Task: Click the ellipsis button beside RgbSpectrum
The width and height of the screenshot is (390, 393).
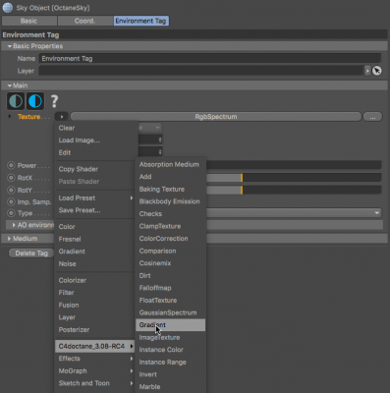Action: click(x=372, y=117)
